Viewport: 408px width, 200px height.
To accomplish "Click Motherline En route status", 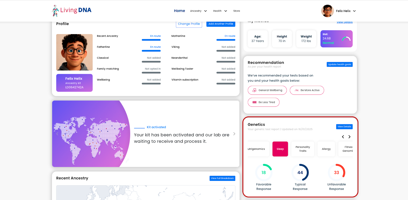I will [230, 36].
